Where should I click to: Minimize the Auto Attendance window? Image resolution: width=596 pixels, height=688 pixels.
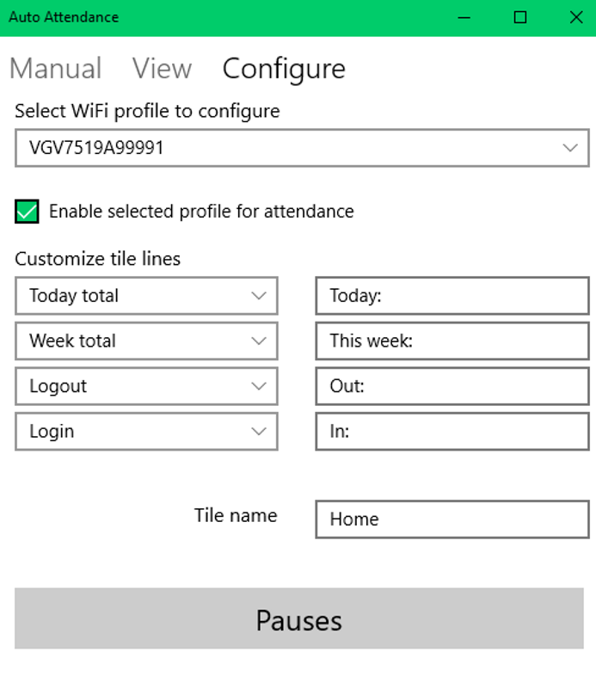[x=465, y=17]
